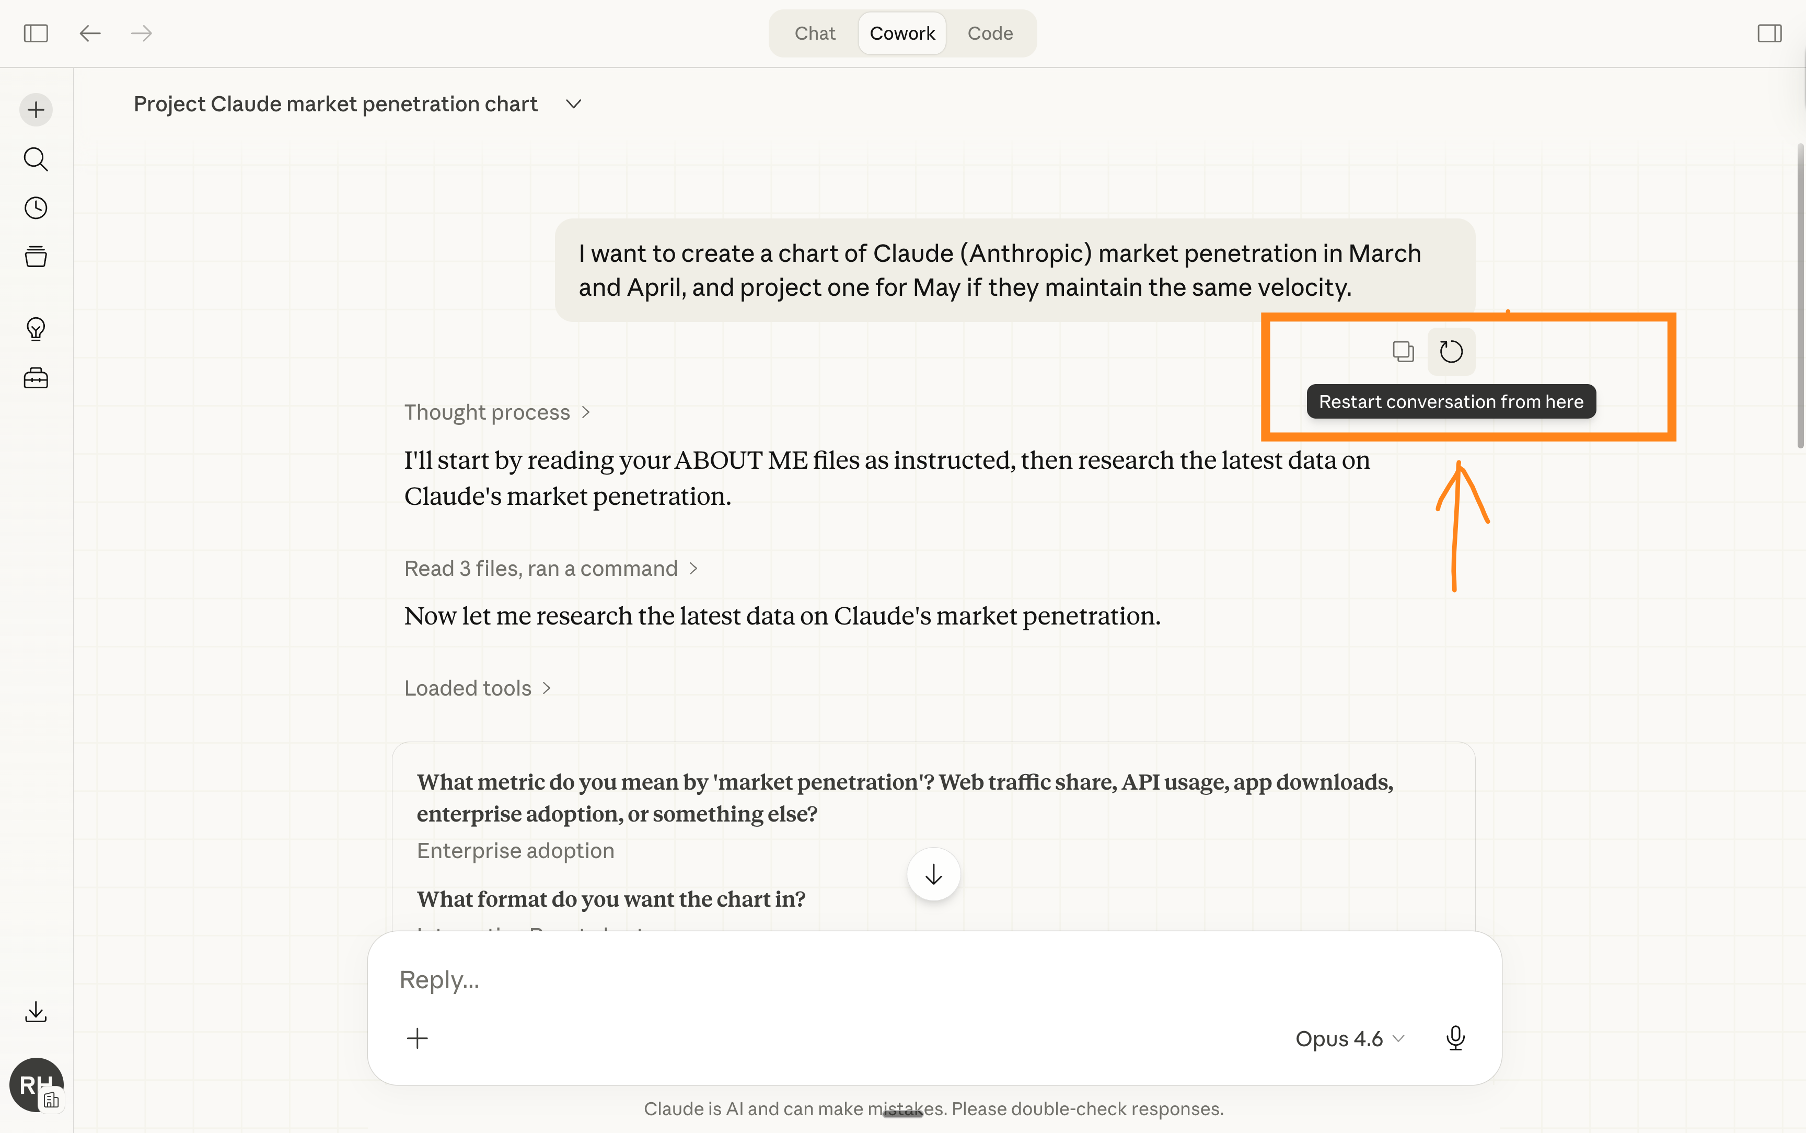Copy the user message with copy icon

pos(1403,351)
